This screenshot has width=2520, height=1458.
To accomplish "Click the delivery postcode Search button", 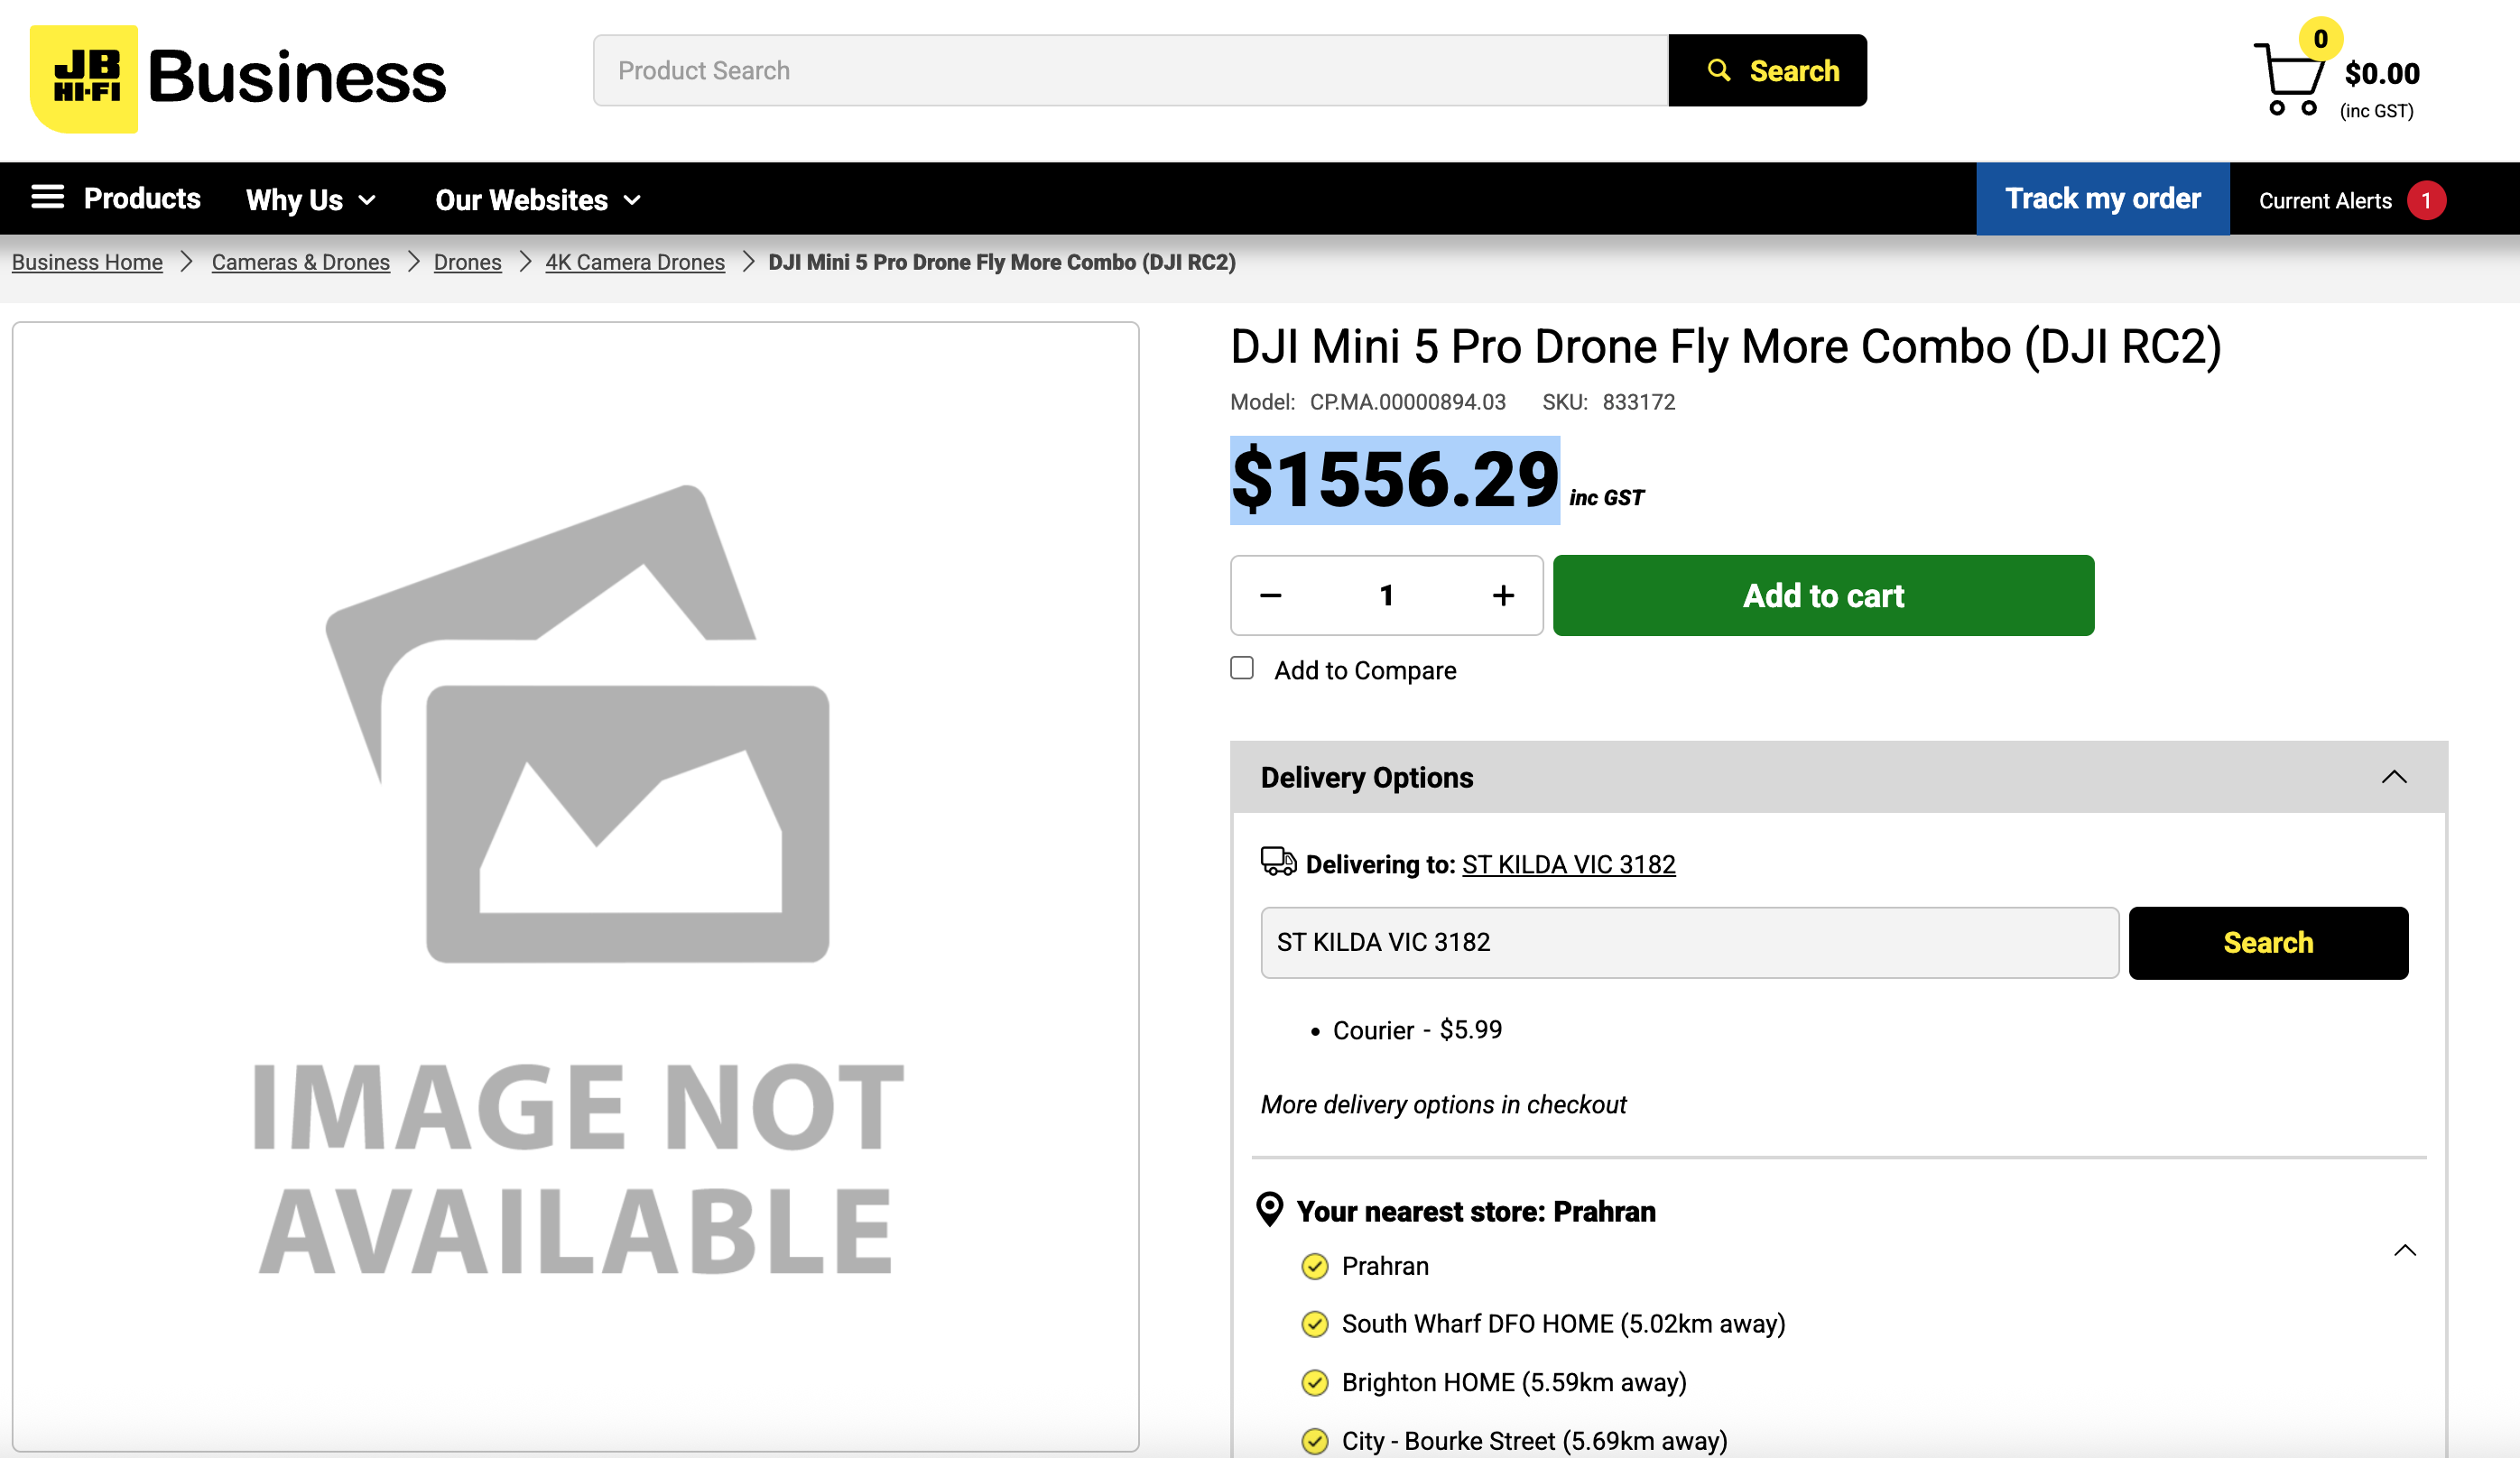I will pos(2268,942).
